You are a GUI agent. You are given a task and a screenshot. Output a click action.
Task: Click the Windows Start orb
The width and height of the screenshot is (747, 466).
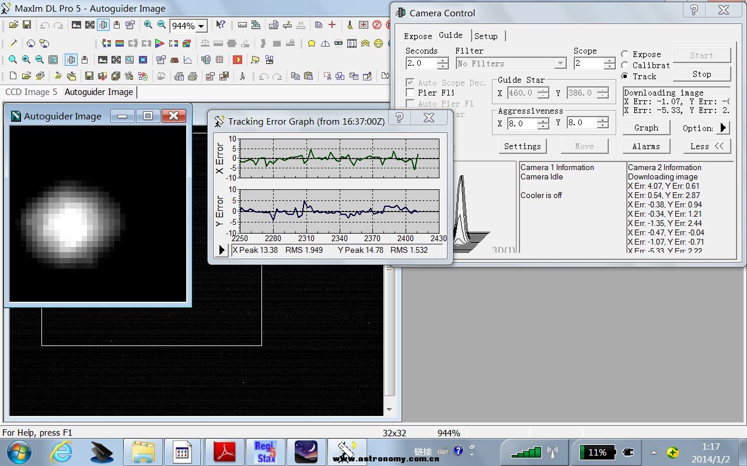pyautogui.click(x=20, y=452)
